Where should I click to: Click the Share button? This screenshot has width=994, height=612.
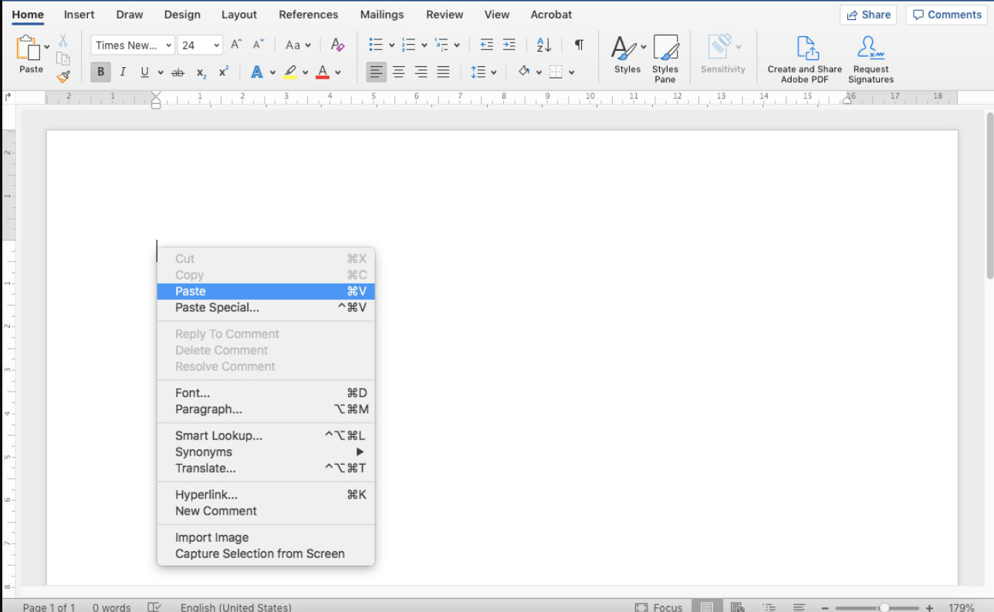pos(868,14)
